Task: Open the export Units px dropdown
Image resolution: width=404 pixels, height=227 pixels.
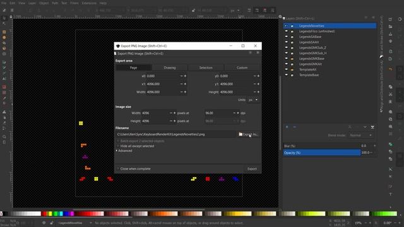Action: [x=253, y=100]
